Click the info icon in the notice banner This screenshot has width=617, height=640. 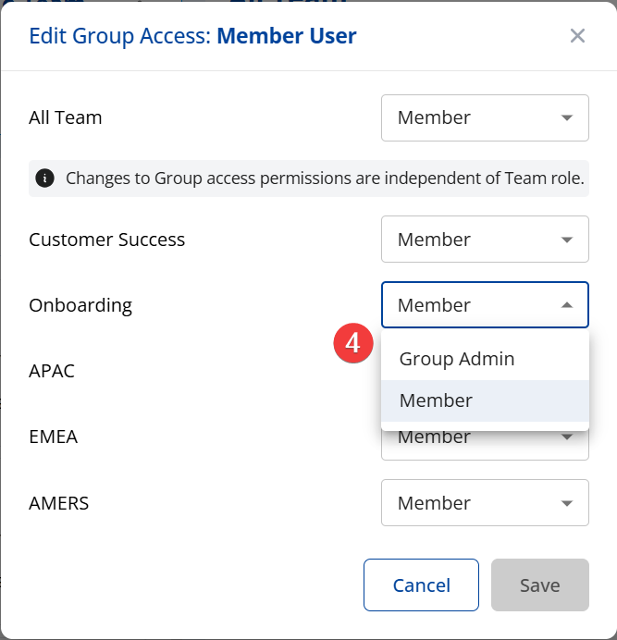click(44, 178)
